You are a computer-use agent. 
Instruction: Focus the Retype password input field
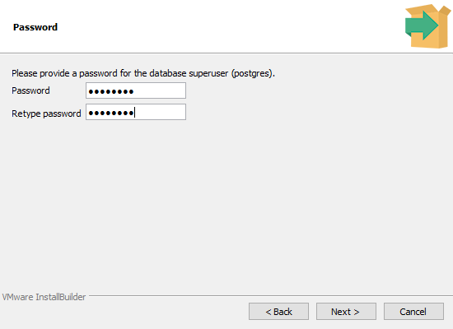point(136,112)
